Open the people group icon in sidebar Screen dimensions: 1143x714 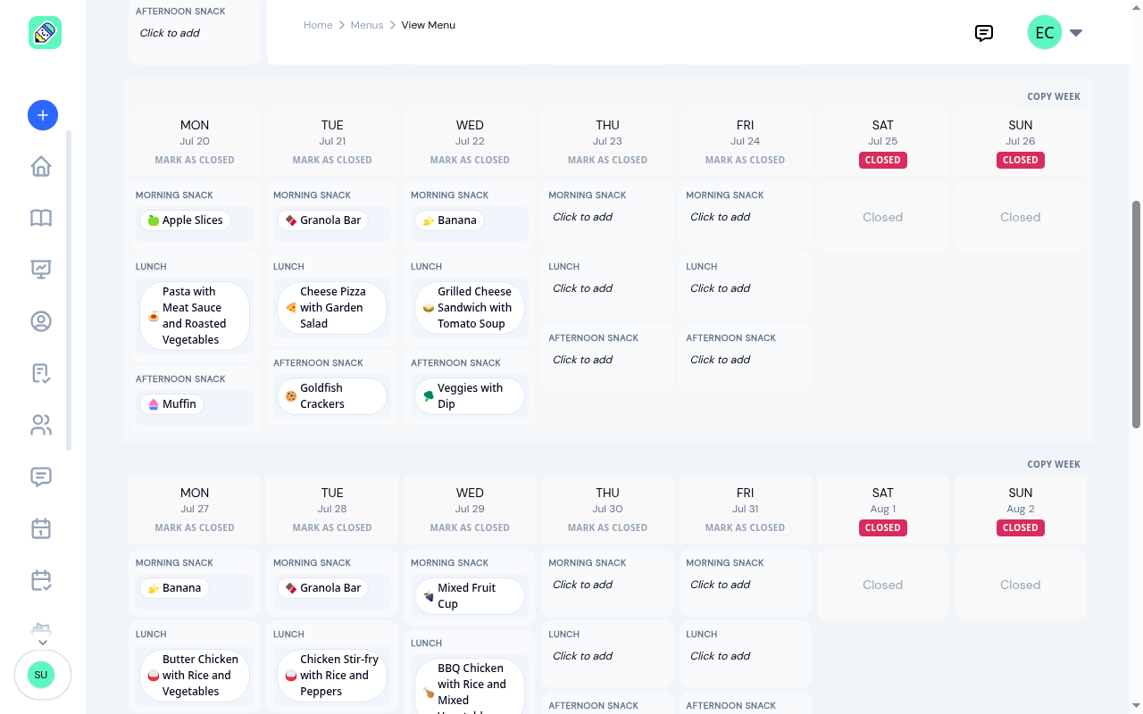pos(41,425)
